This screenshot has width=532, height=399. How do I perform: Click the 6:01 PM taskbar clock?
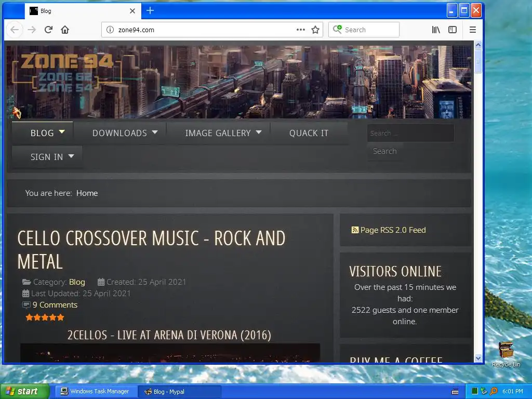point(513,392)
